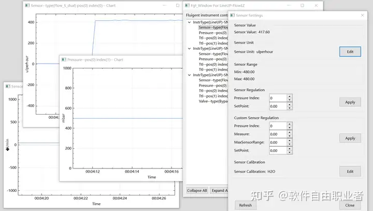Decrease Sensor Regulation Pressure Index with down arrow
Screen dimensions: 373x211
(x=290, y=100)
